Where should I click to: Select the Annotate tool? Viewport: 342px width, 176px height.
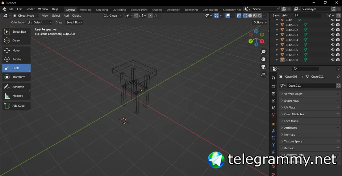pyautogui.click(x=16, y=87)
